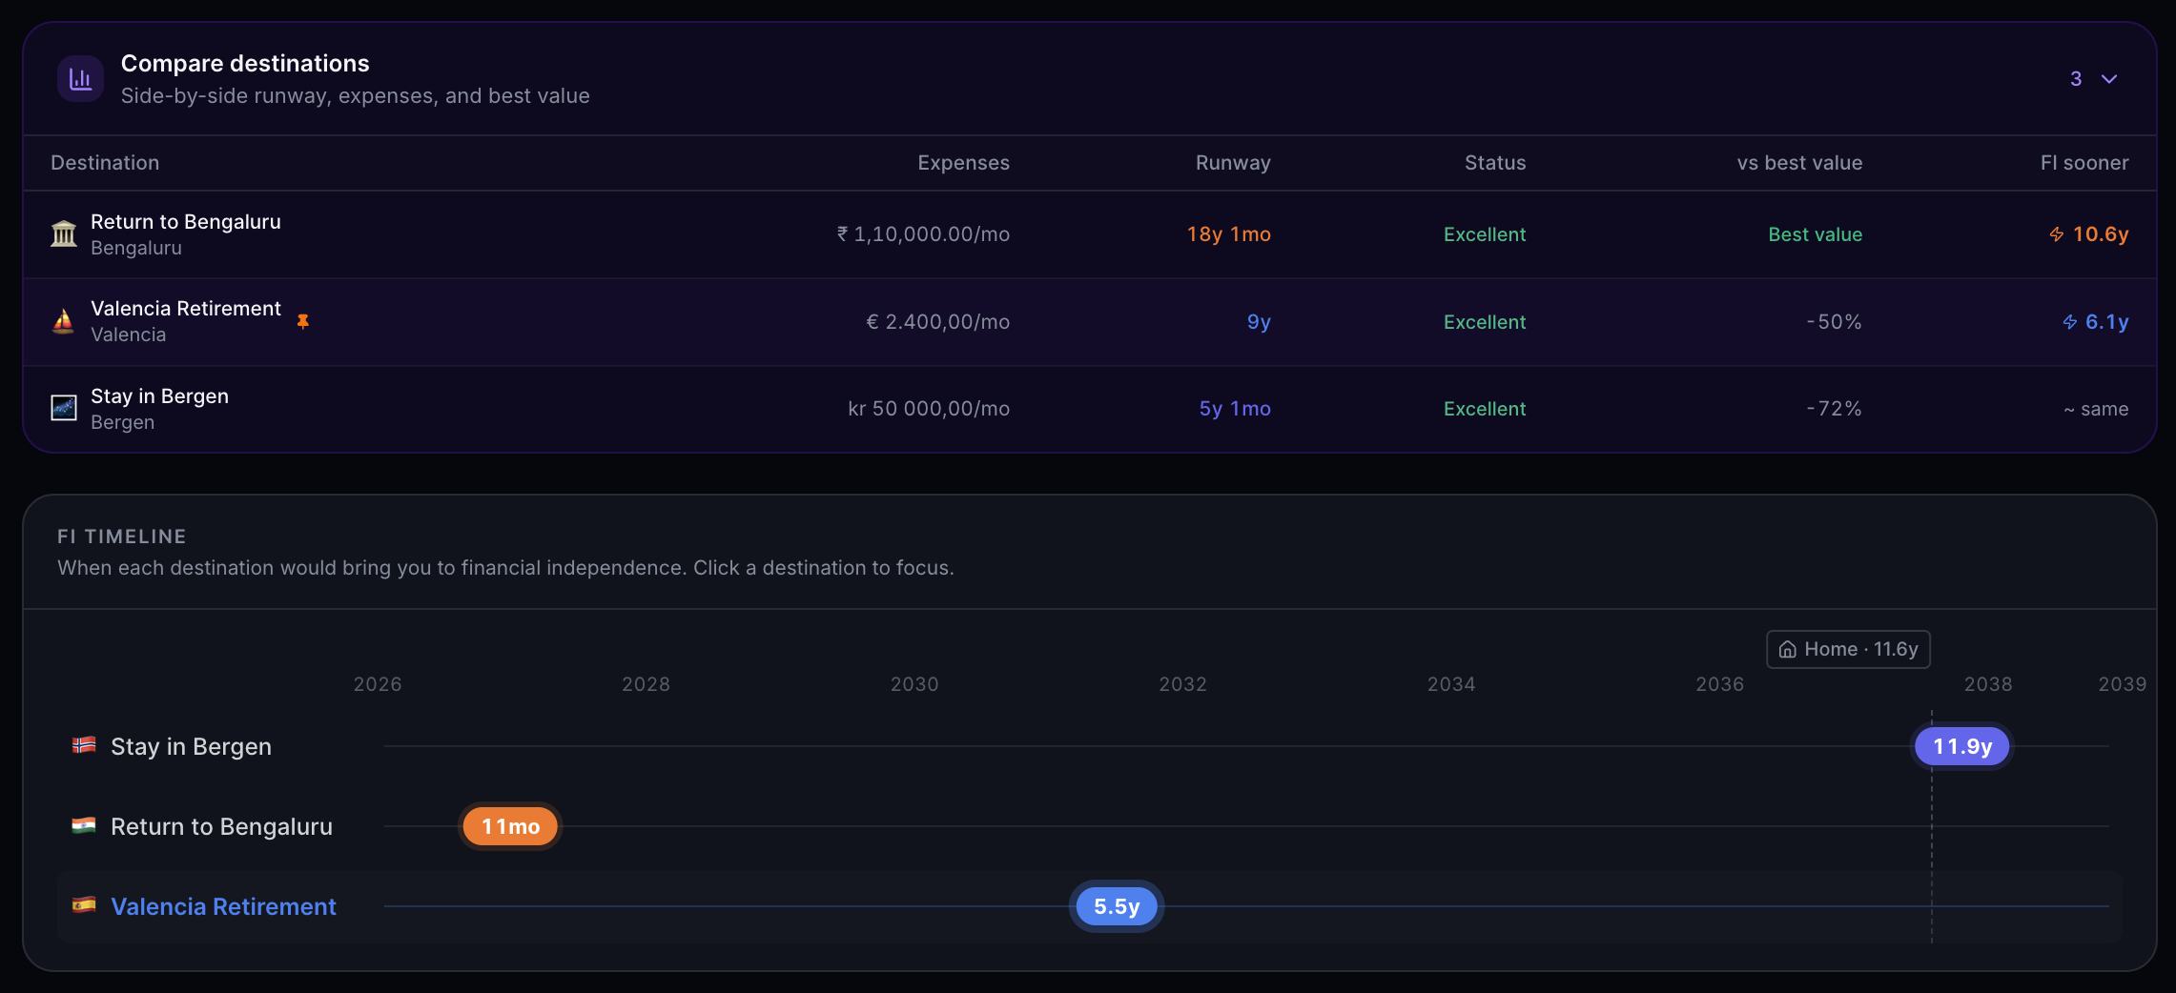
Task: Click the destination count 3
Action: click(x=2076, y=79)
